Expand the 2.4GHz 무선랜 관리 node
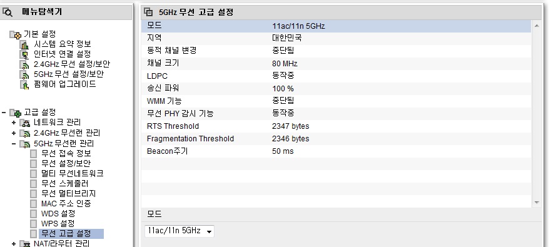The height and width of the screenshot is (247, 556). click(14, 134)
